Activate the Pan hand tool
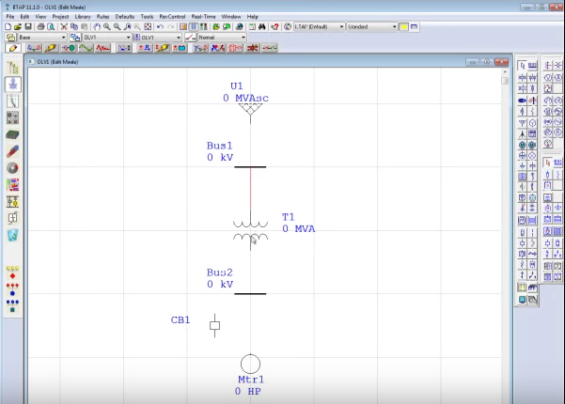The height and width of the screenshot is (404, 565). click(97, 27)
